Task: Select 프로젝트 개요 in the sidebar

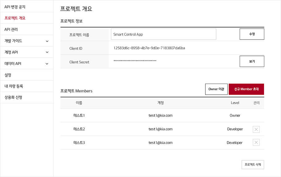Action: tap(15, 18)
